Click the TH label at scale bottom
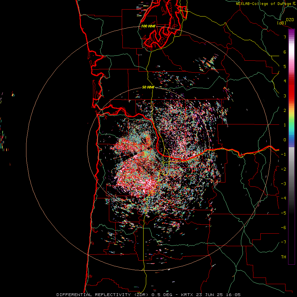 click(x=283, y=257)
